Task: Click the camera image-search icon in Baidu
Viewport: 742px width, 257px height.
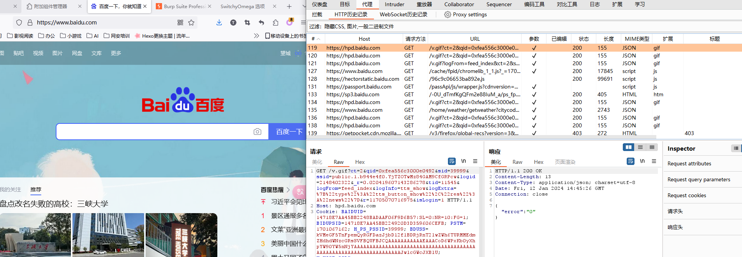Action: point(257,132)
